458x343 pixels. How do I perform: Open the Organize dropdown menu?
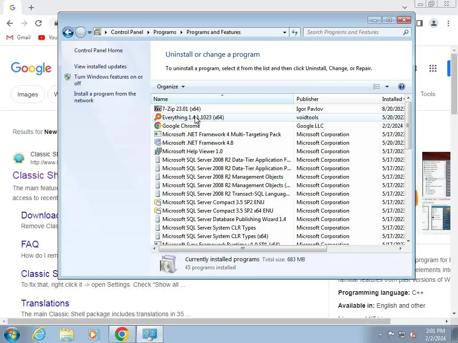(171, 87)
